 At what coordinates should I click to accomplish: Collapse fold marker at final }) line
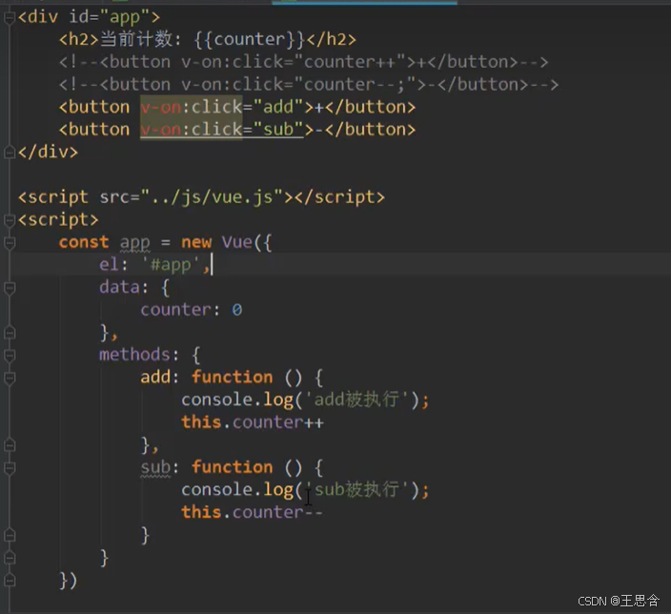(x=10, y=581)
